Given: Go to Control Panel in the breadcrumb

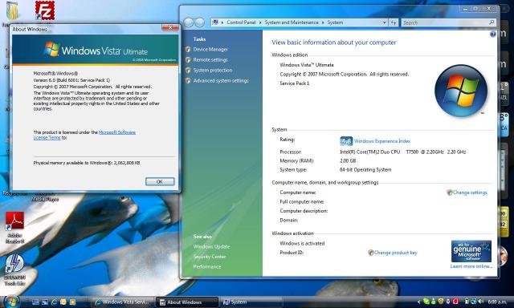Looking at the screenshot, I should [241, 22].
